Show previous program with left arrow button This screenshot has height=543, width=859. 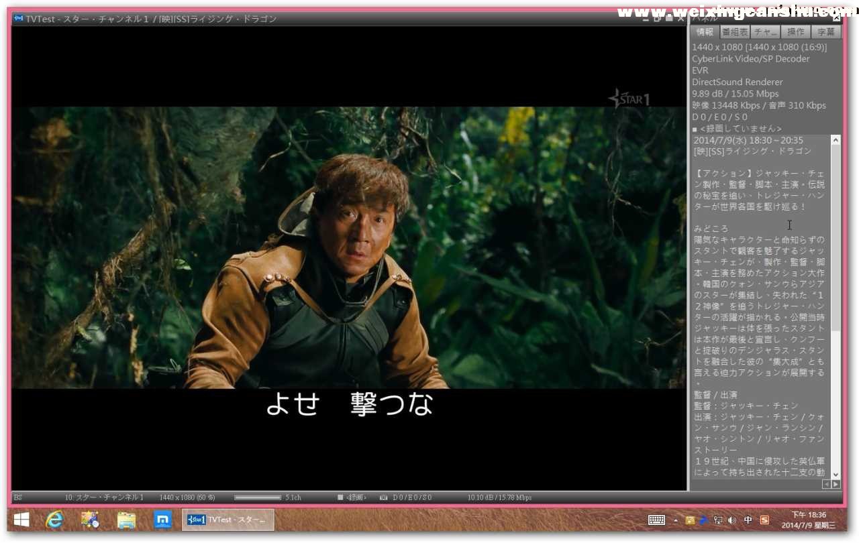point(826,484)
